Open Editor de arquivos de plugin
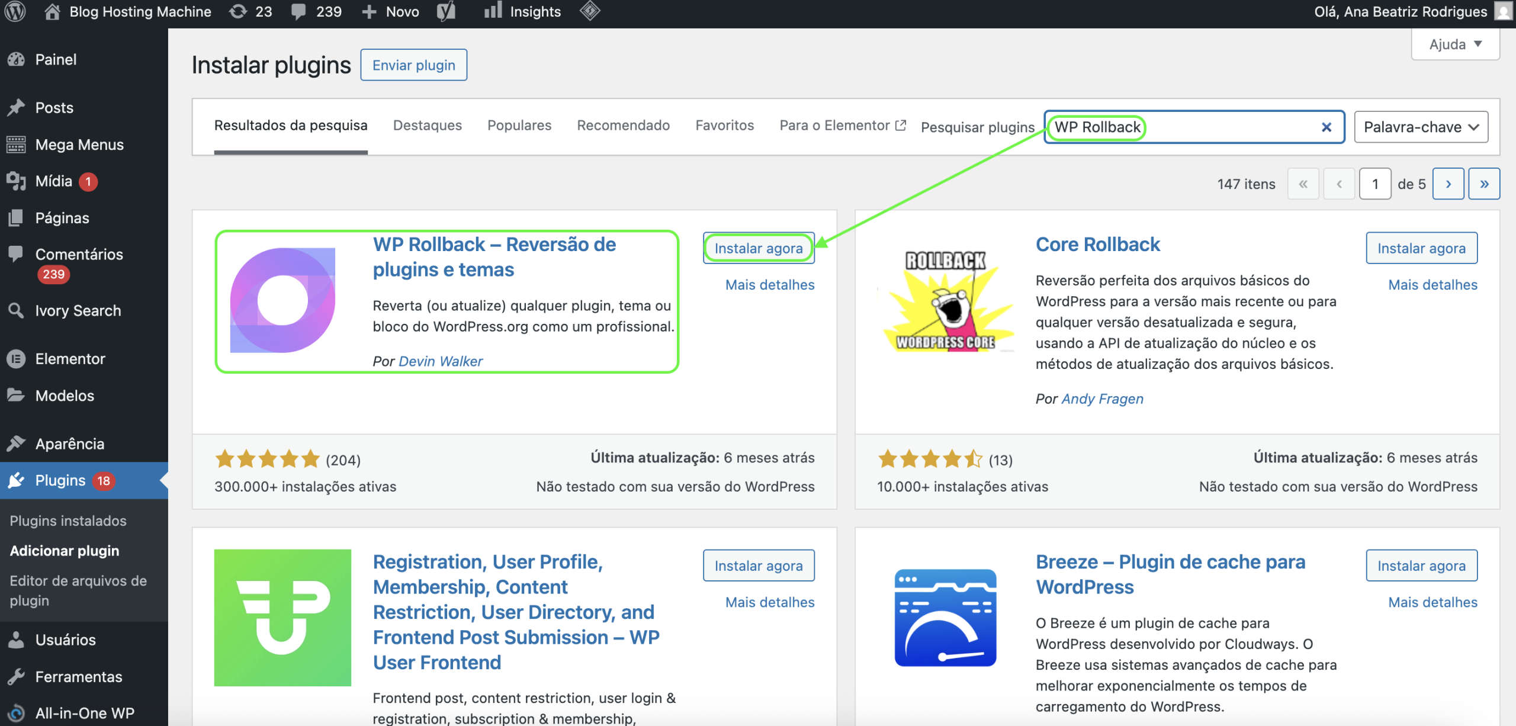Screen dimensions: 1516x726 78,590
